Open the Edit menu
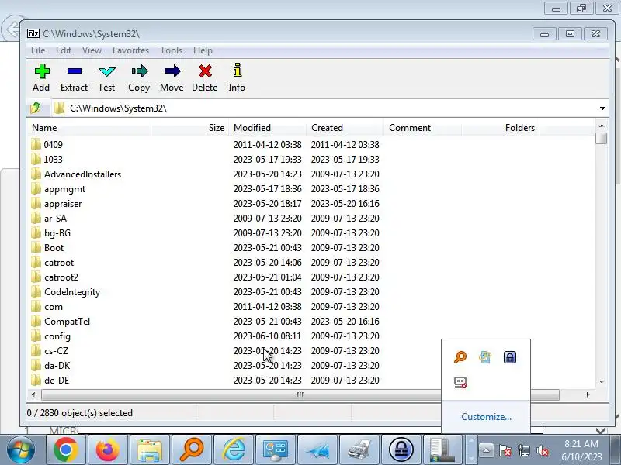This screenshot has height=465, width=621. 64,50
